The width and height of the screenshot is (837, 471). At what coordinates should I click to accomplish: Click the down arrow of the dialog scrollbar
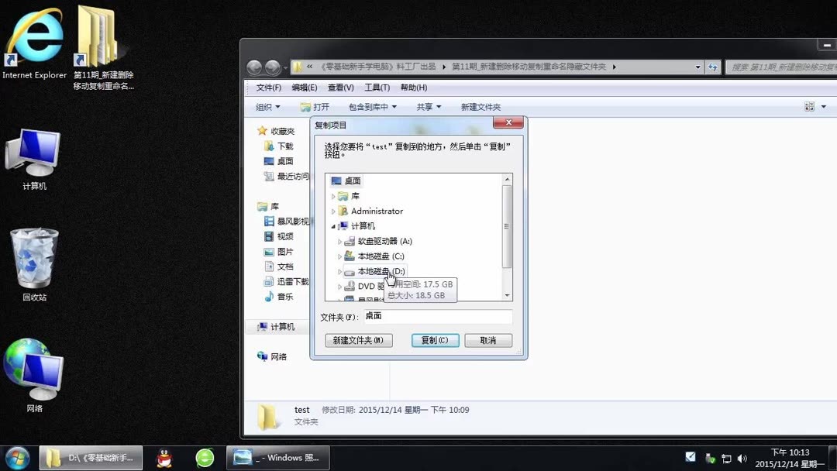508,295
